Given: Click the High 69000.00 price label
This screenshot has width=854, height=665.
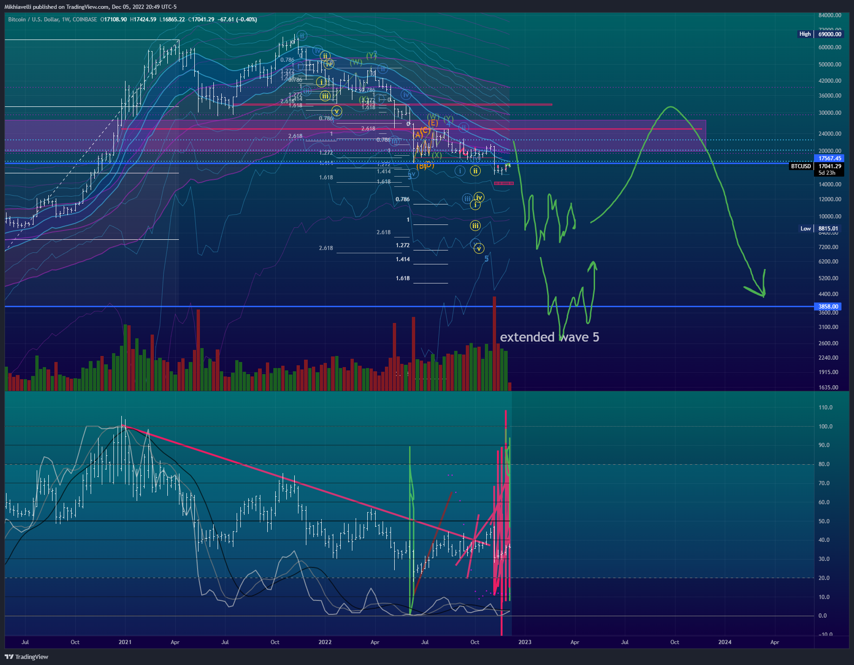Looking at the screenshot, I should pyautogui.click(x=820, y=34).
